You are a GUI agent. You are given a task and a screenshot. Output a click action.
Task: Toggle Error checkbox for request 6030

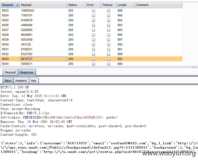tap(93, 45)
